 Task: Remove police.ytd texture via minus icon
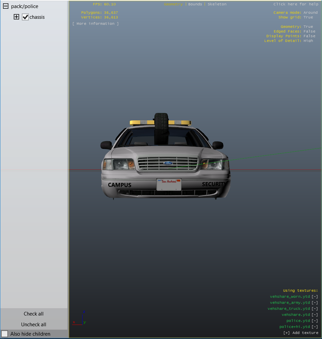tap(315, 321)
